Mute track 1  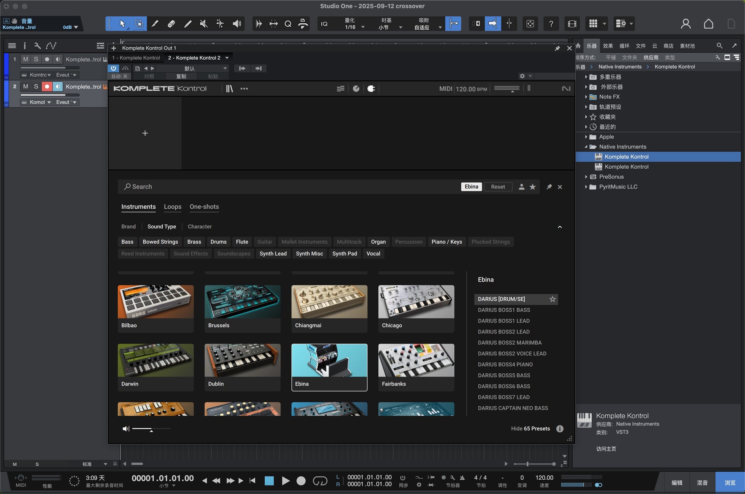(26, 59)
